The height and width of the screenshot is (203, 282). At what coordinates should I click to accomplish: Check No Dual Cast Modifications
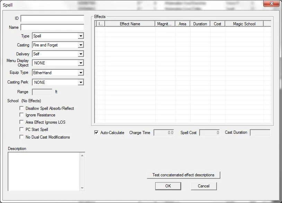[22, 137]
